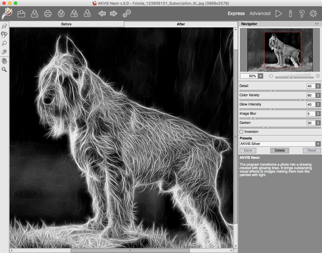Open Preferences with the gear icon
This screenshot has height=253, width=322.
[313, 14]
